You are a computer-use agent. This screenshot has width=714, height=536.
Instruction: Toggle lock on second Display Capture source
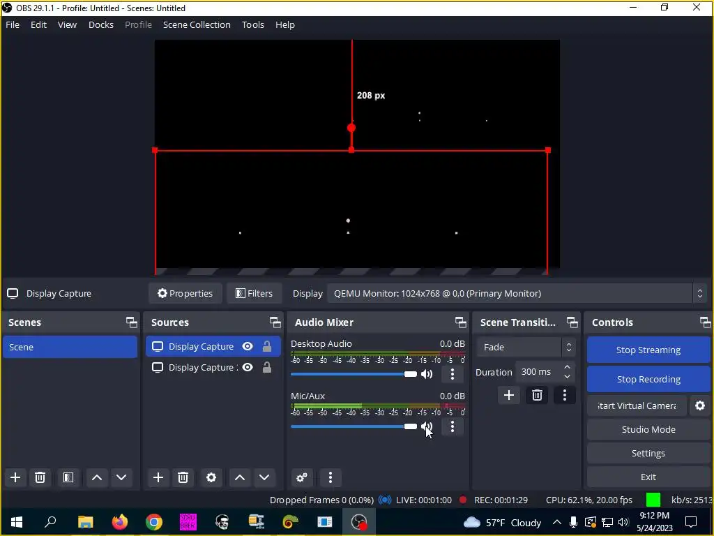coord(267,367)
